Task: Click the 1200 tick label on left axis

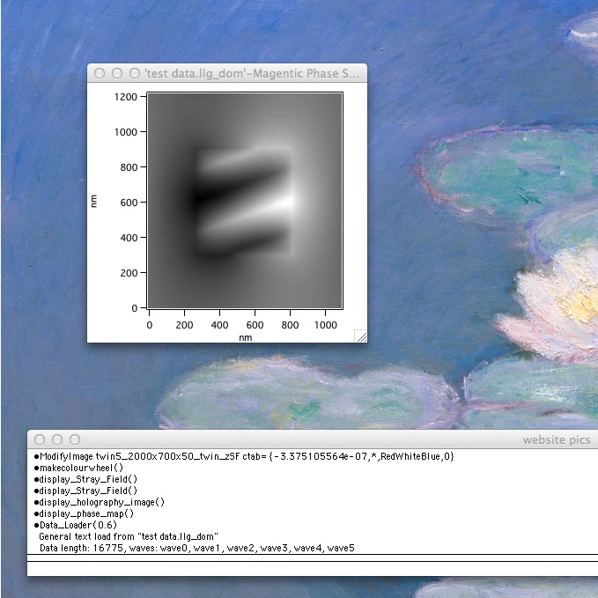Action: 128,96
